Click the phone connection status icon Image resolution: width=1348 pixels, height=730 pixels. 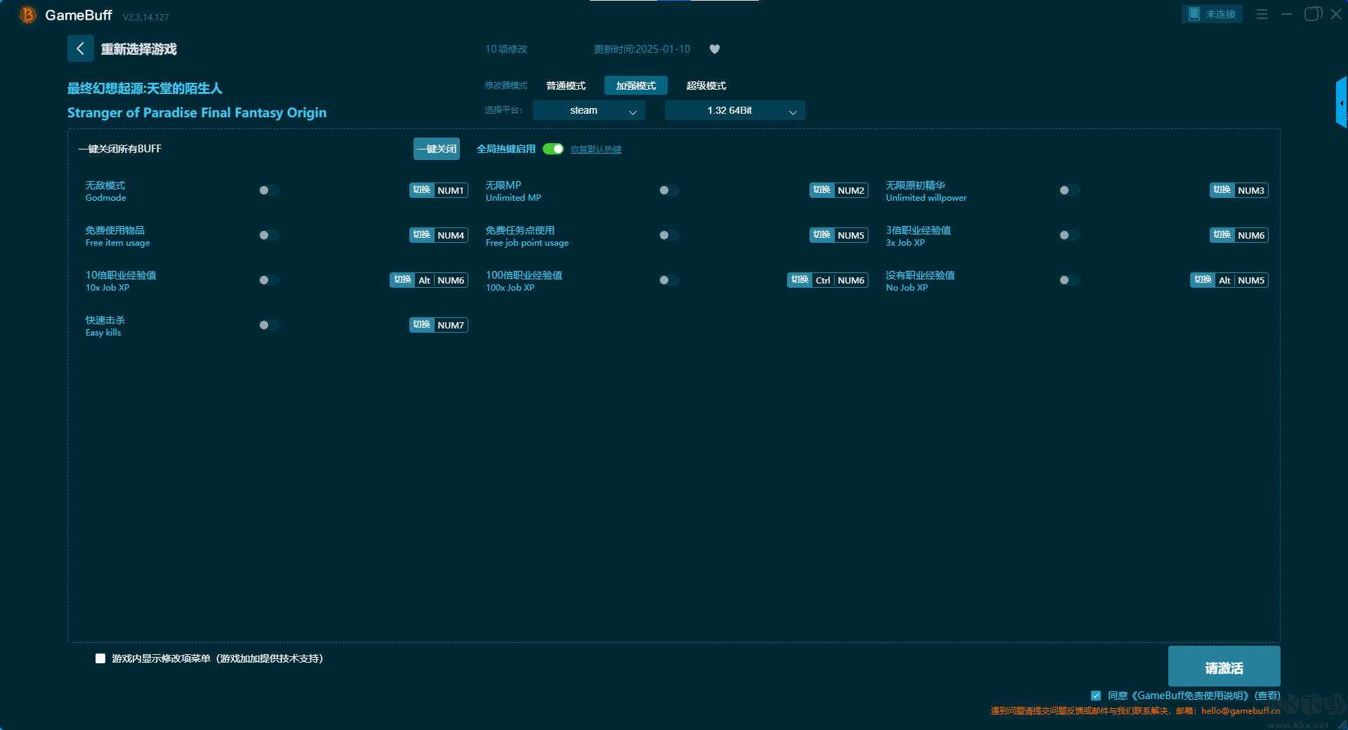coord(1194,14)
